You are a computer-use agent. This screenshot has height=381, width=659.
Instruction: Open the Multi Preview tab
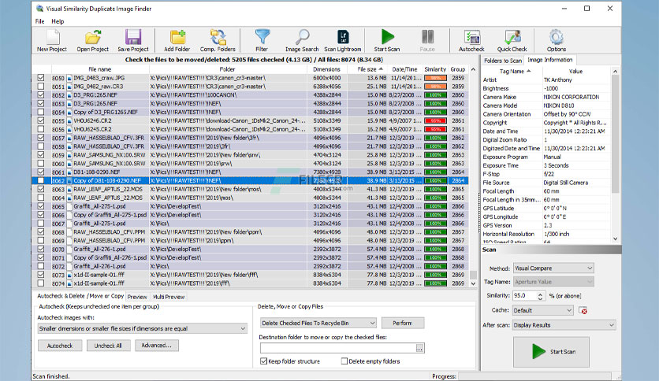point(169,297)
